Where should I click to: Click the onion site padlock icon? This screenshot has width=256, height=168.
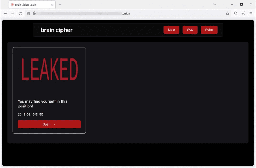[x=34, y=14]
